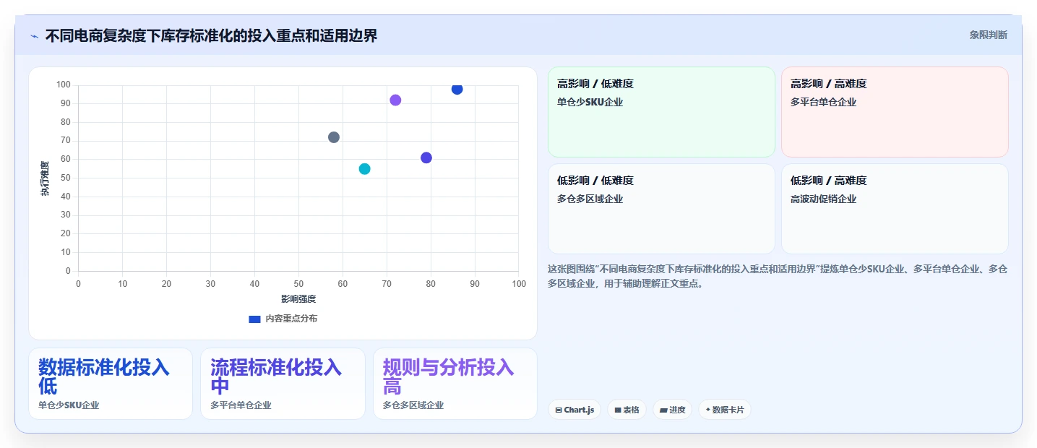
Task: Click the 进度 tag chip
Action: pyautogui.click(x=672, y=410)
